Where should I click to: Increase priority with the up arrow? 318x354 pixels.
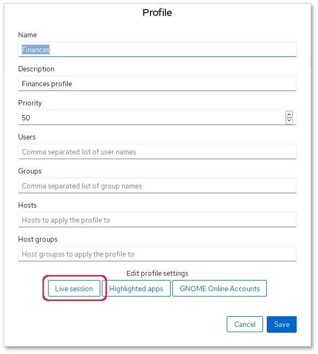[x=289, y=114]
